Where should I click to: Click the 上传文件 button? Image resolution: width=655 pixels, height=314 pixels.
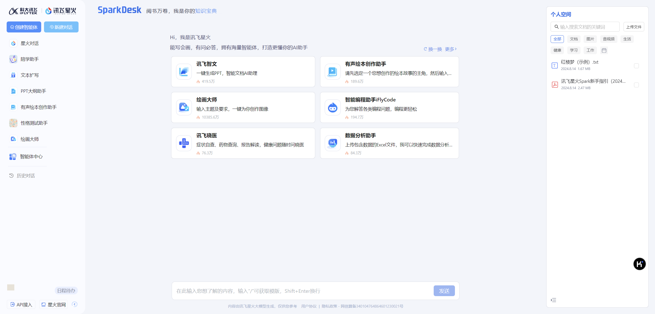[x=634, y=27]
